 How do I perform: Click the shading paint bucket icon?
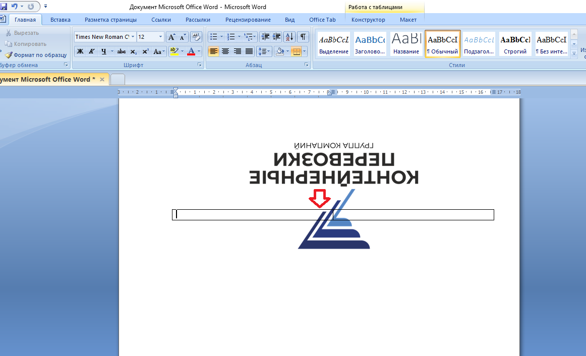(279, 51)
